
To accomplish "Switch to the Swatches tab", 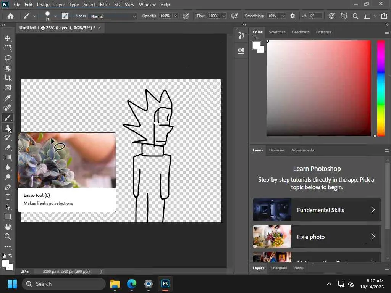I will [x=277, y=32].
